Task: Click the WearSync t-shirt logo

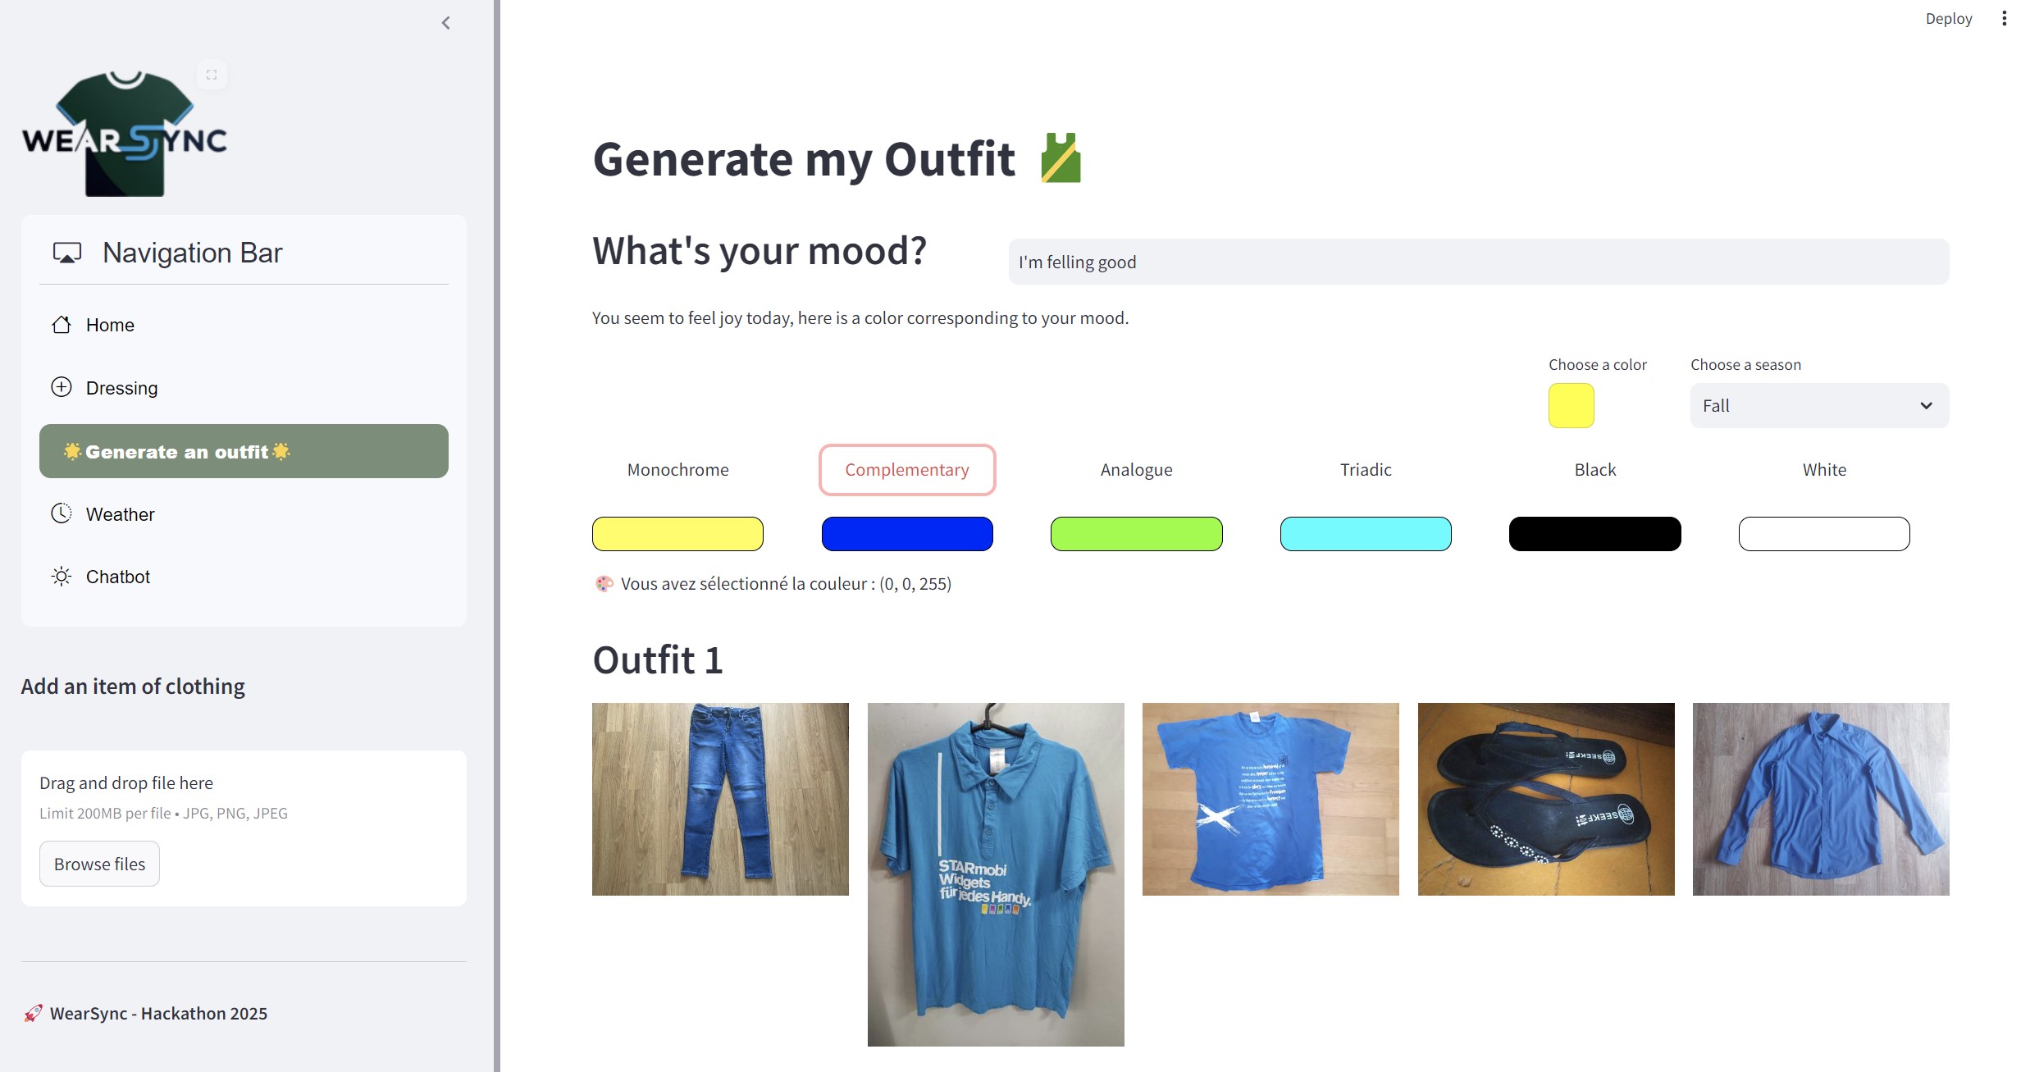Action: point(125,134)
